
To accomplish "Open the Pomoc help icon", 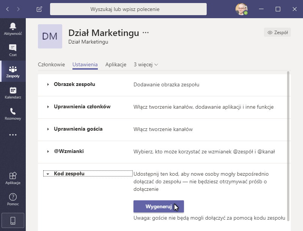I will (13, 199).
